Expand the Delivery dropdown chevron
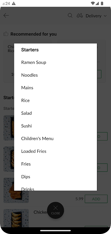 (x=105, y=16)
